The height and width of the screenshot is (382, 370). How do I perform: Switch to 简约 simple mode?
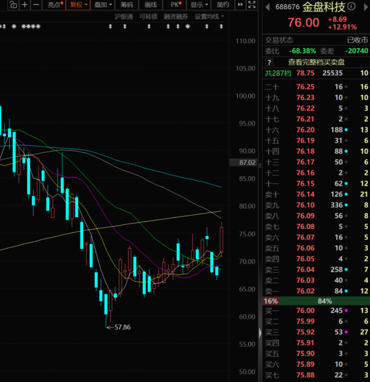pyautogui.click(x=222, y=4)
